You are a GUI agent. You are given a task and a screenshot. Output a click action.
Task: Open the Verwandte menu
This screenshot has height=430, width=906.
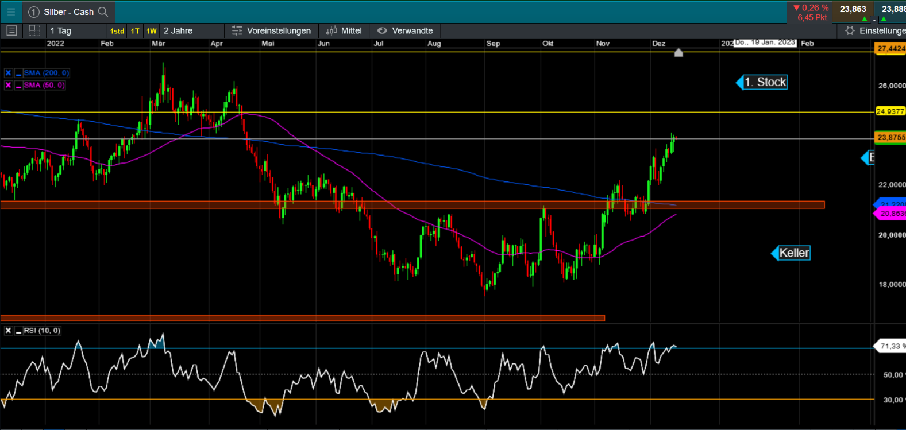tap(405, 30)
